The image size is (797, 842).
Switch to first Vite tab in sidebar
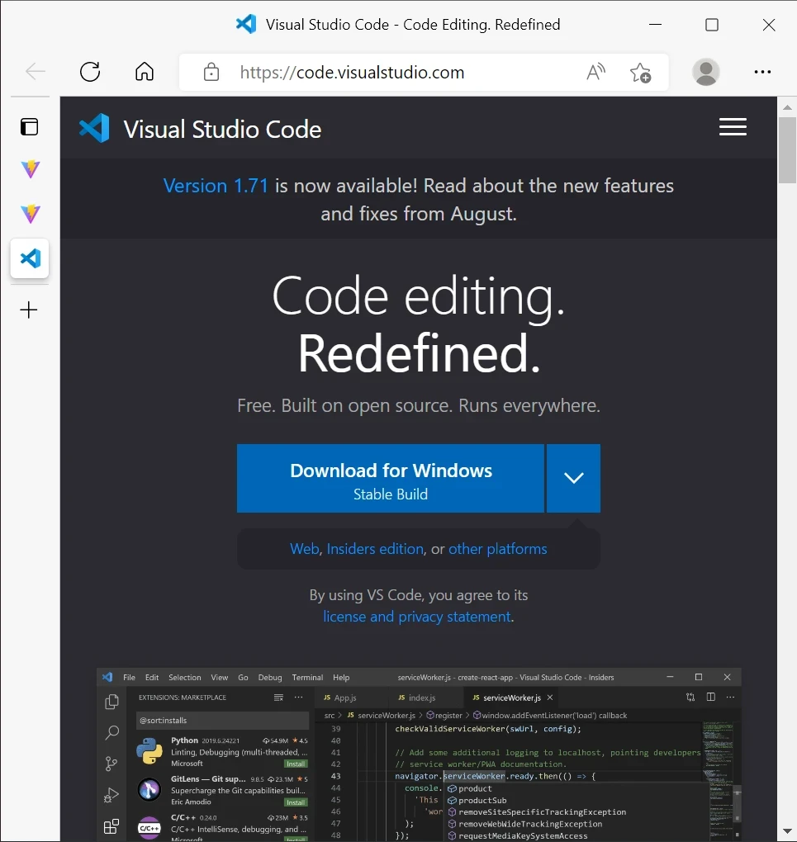click(30, 170)
